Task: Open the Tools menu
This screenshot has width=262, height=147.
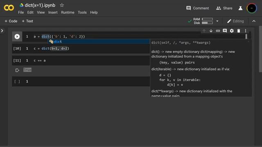Action: click(82, 12)
